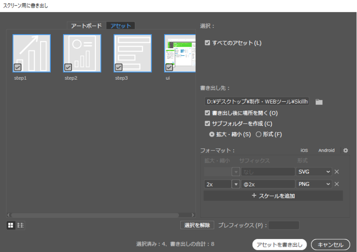Click the 選択を解除 button

197,225
